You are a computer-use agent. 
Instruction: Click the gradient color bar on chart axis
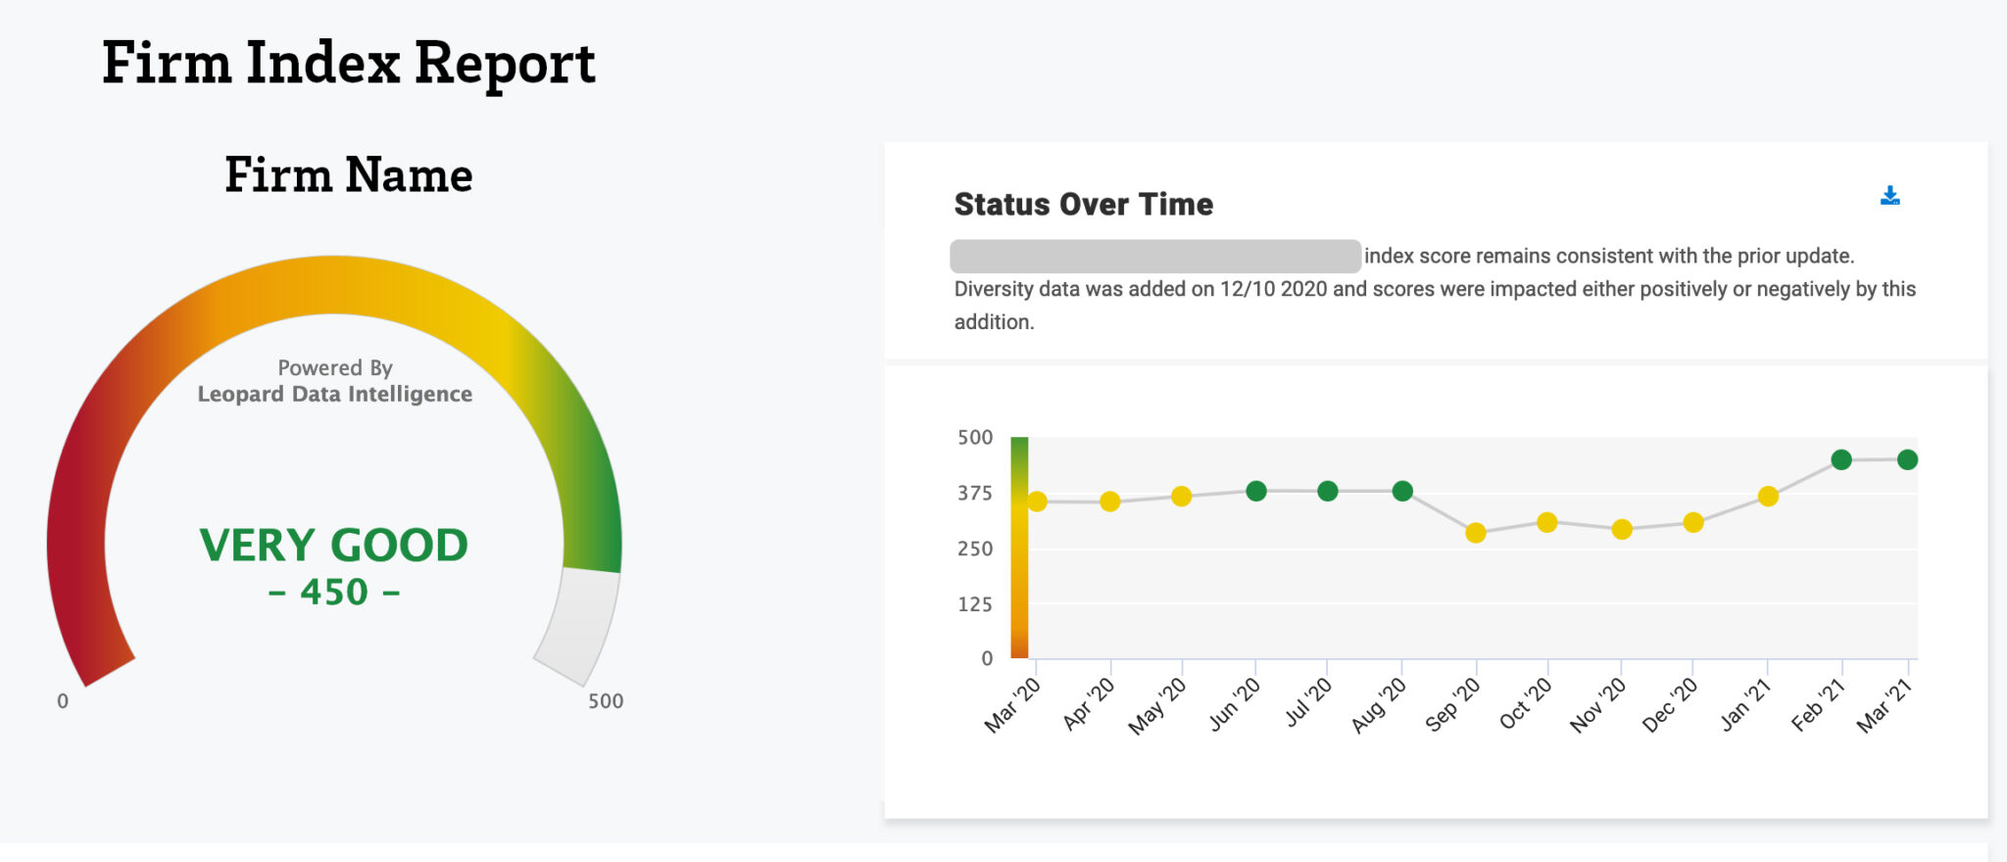click(1019, 547)
